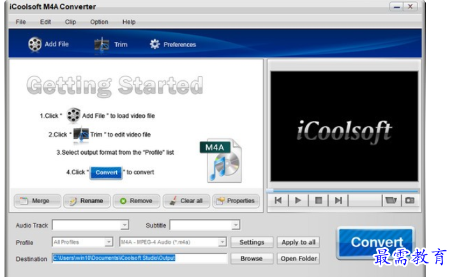Click the Add File film reel icon
Image resolution: width=452 pixels, height=277 pixels.
click(35, 45)
